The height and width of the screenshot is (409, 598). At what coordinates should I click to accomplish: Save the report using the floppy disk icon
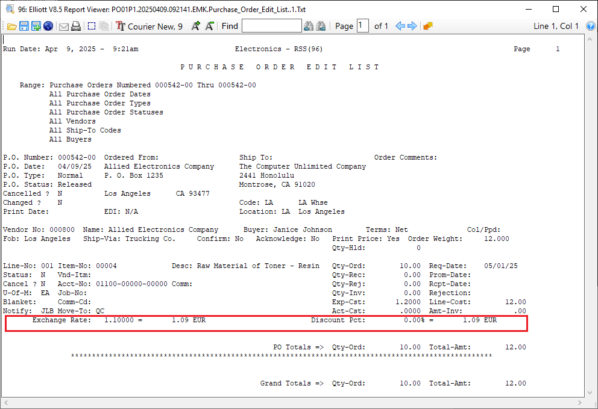click(x=24, y=26)
